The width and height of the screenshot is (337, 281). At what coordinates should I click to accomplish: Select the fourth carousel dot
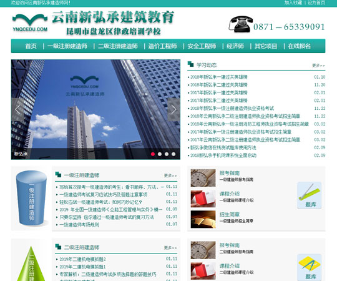[x=173, y=154]
